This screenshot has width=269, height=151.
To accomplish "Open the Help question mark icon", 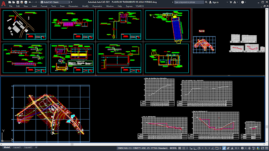I will [x=243, y=2].
